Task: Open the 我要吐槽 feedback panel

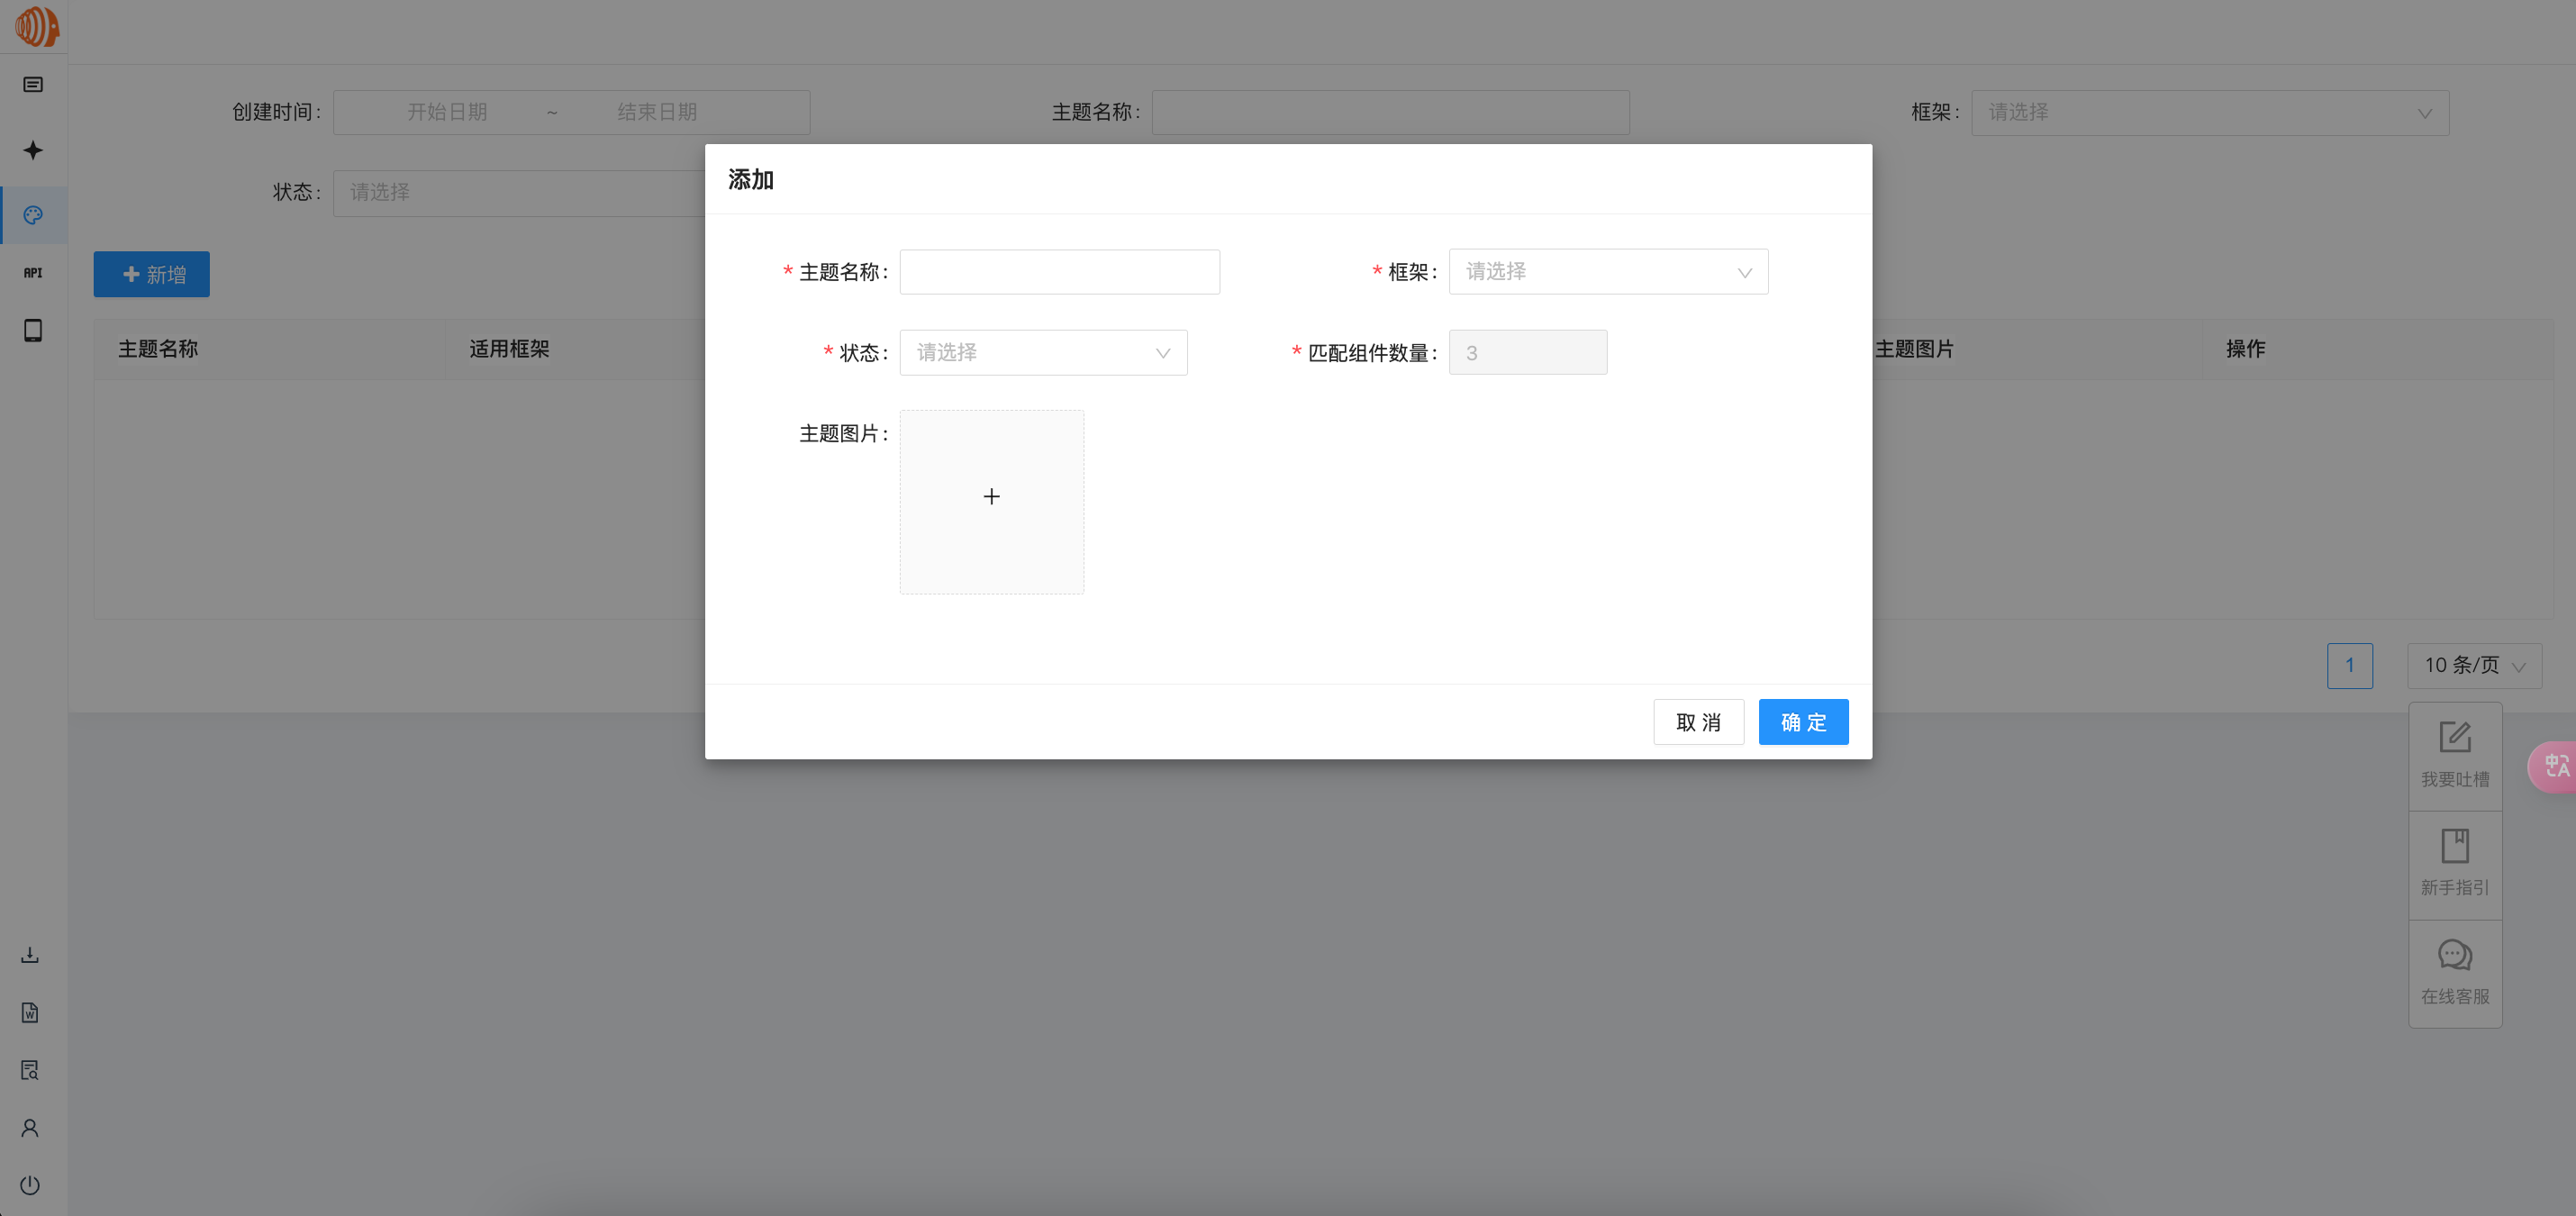Action: (2455, 754)
